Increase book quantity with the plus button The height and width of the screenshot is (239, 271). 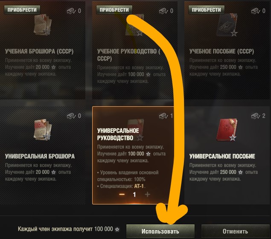click(147, 195)
